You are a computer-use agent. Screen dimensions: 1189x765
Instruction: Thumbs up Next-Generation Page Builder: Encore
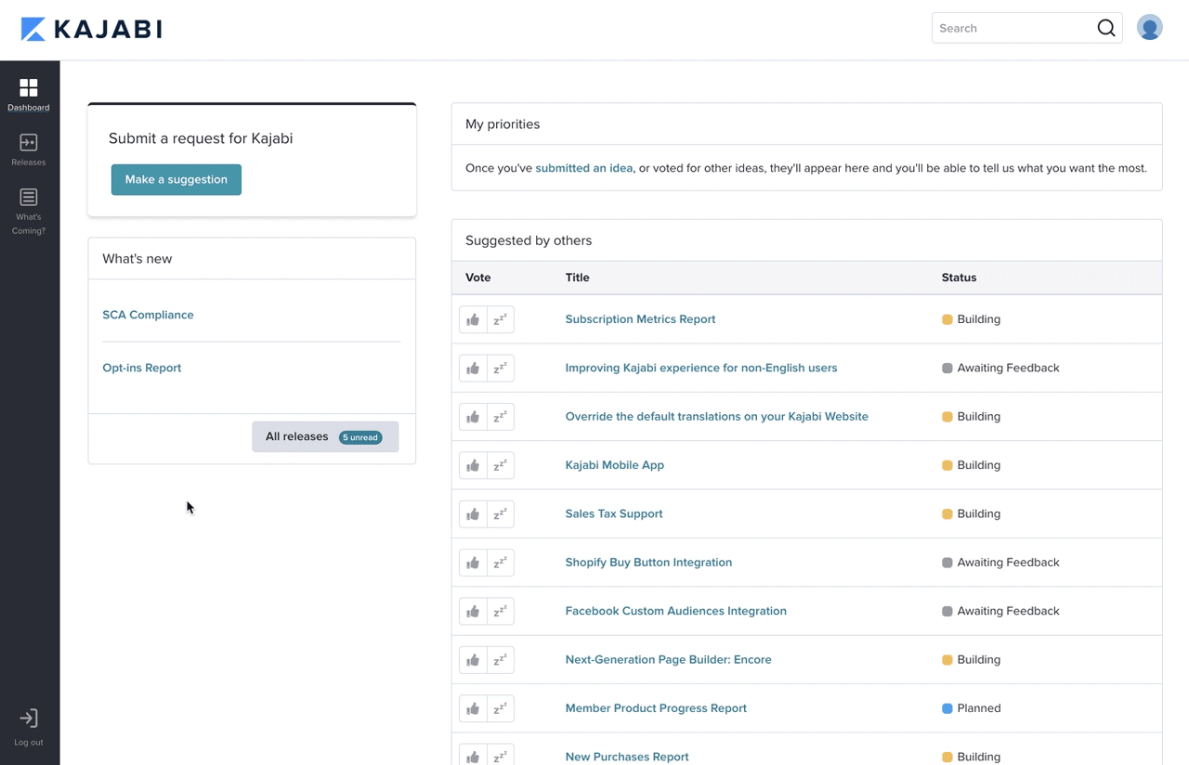[473, 660]
